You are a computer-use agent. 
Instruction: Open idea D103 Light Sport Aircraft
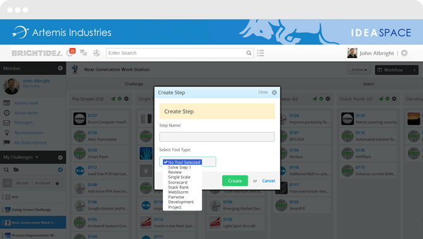coord(235,223)
